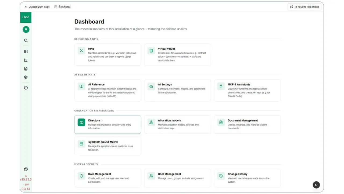The height and width of the screenshot is (194, 344).
Task: Click the green Directory tree icon
Action: click(x=81, y=122)
